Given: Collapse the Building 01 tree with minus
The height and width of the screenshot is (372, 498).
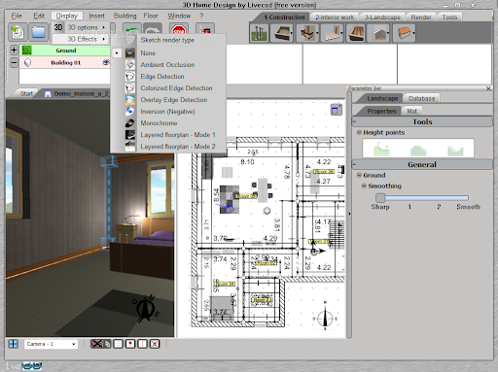Looking at the screenshot, I should (x=14, y=62).
